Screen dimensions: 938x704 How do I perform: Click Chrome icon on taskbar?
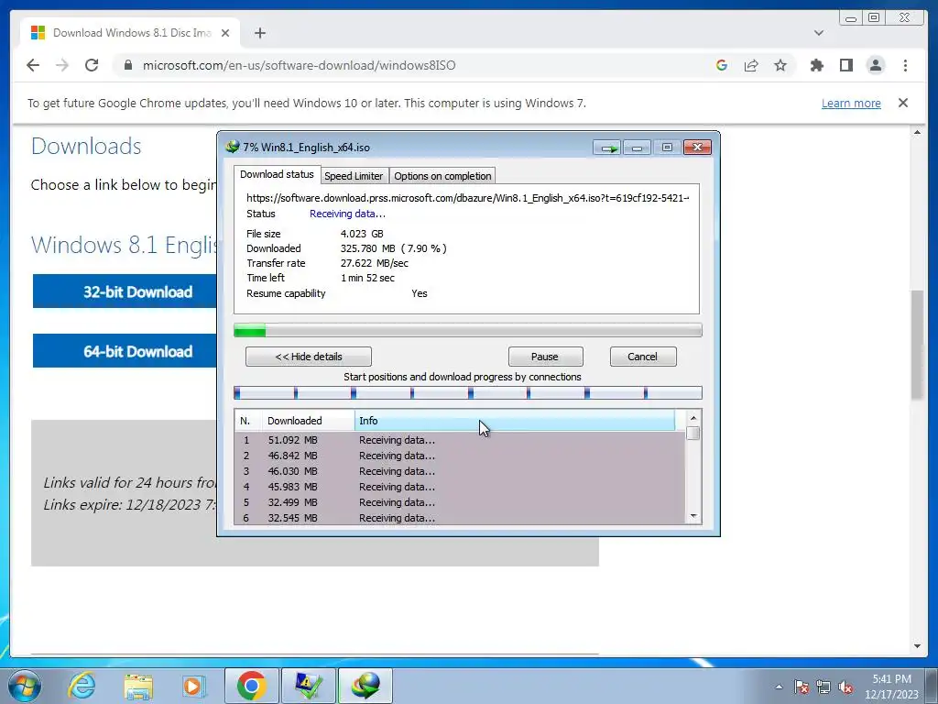point(251,686)
